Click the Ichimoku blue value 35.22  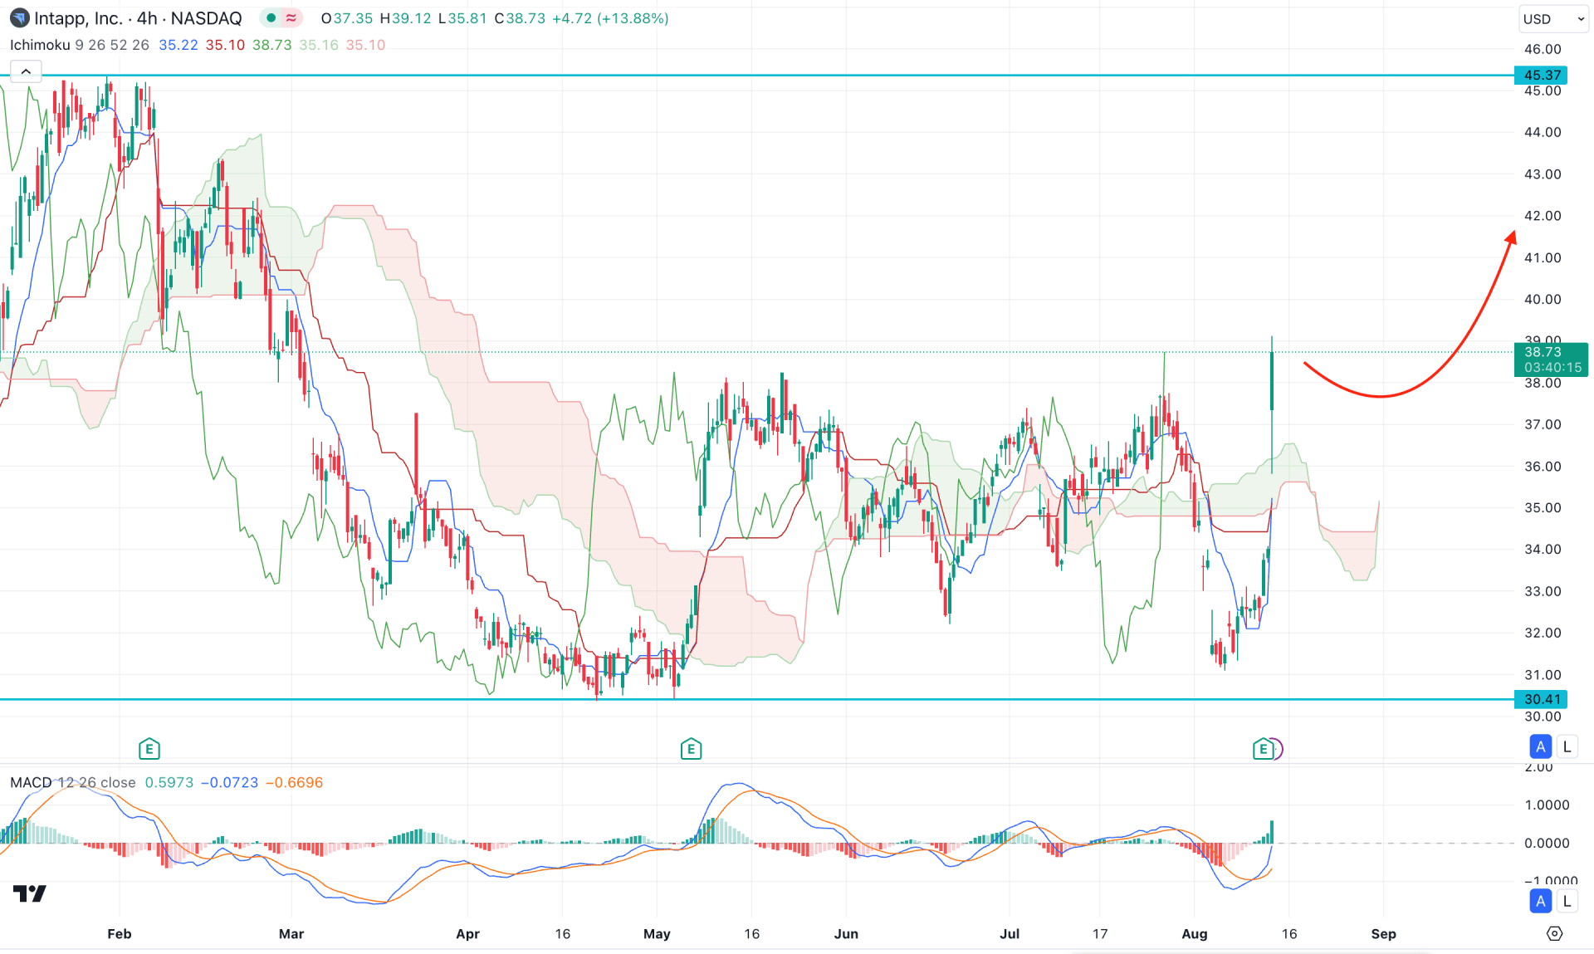click(x=178, y=45)
